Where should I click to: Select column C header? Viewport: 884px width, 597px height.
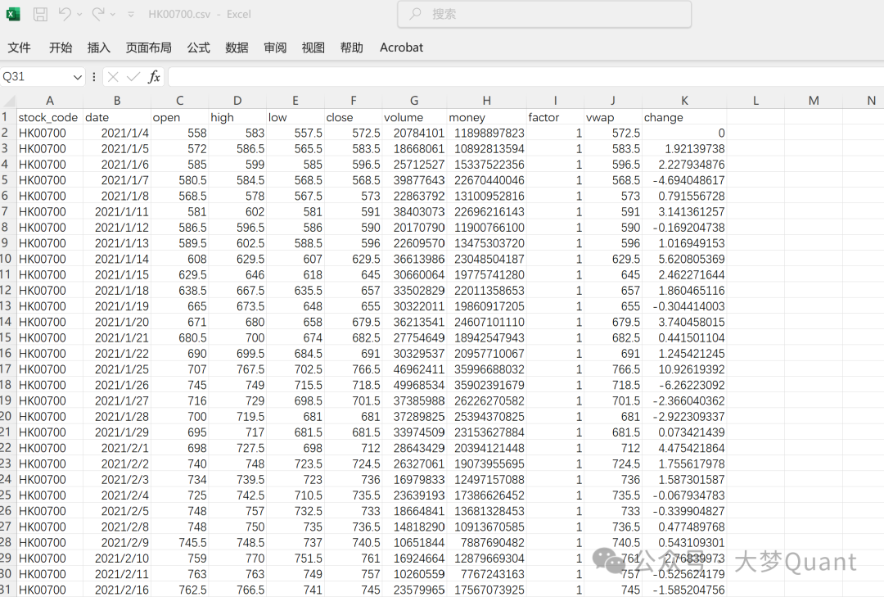179,101
